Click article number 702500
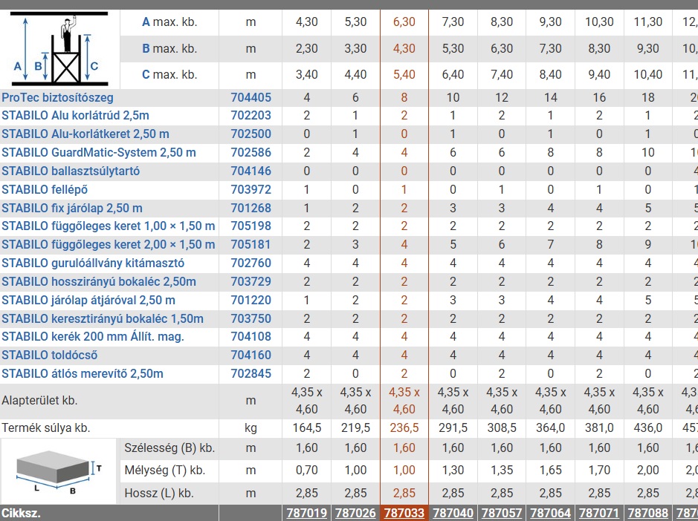 click(x=251, y=134)
